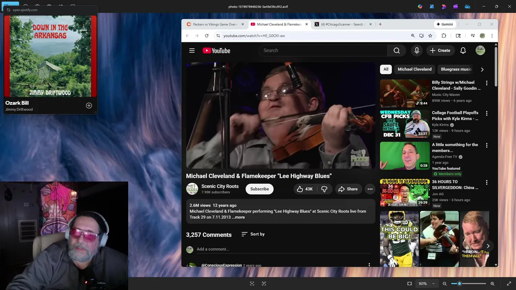Screen dimensions: 516x290
Task: Open Chrome extensions puzzle icon
Action: point(444,35)
